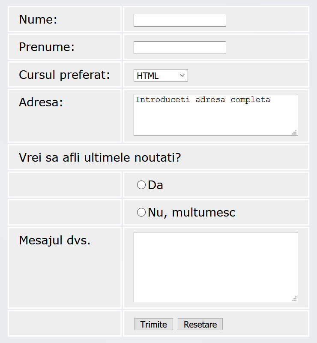The width and height of the screenshot is (317, 343).
Task: Enable the newsletter 'Da' choice
Action: [141, 184]
